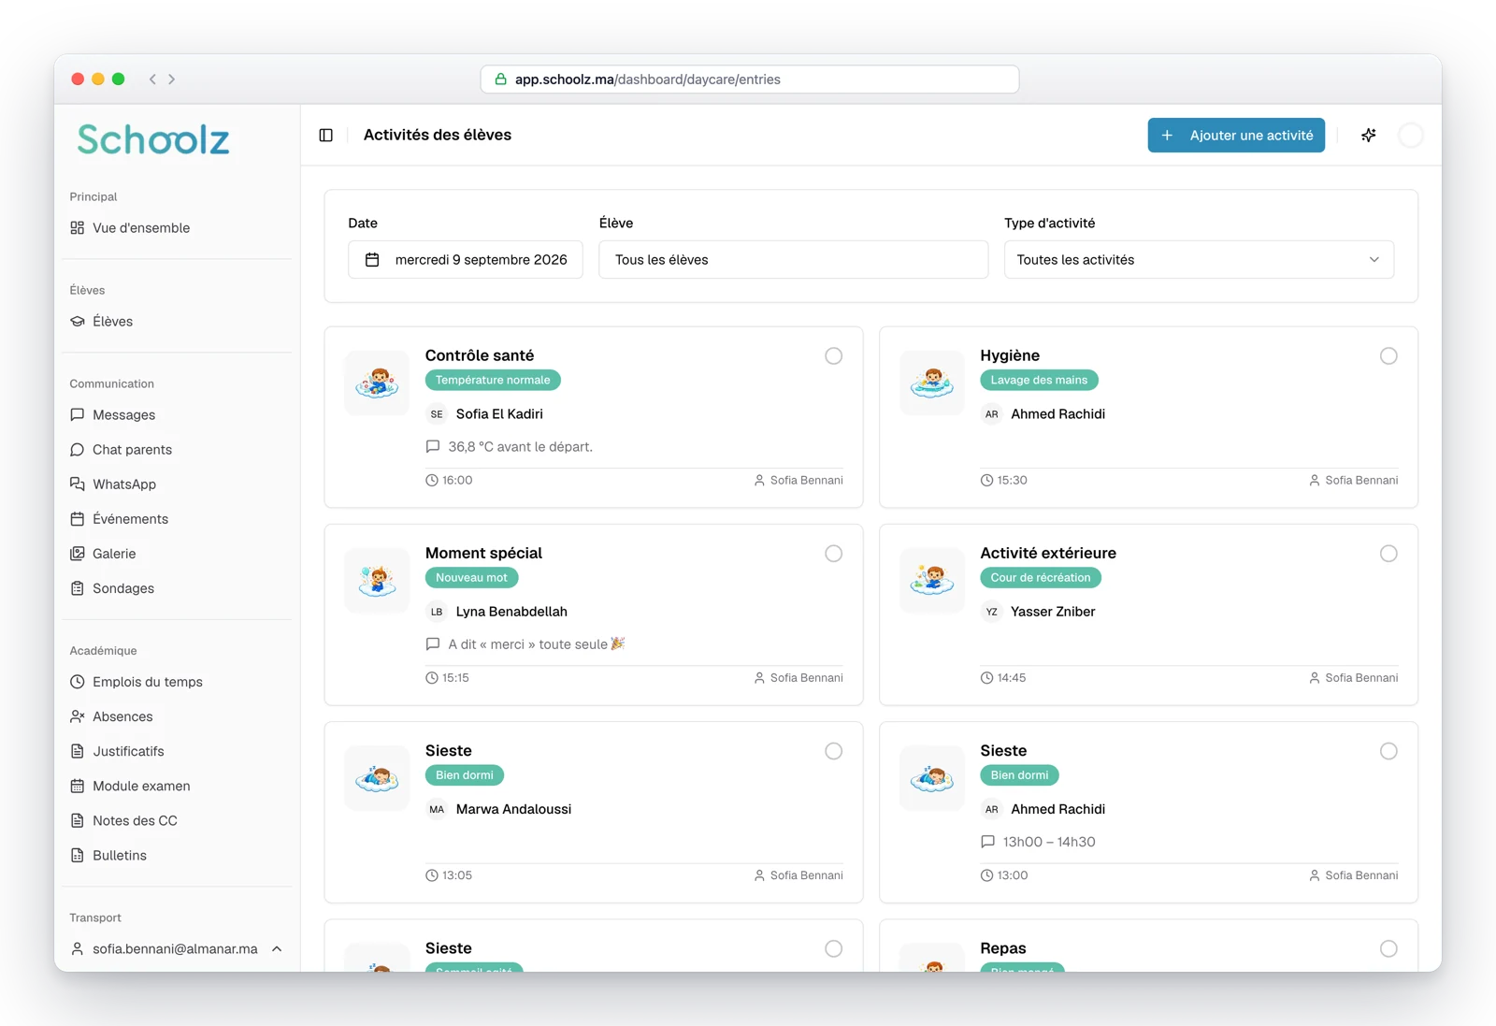Open the Tous les élèves selector
Viewport: 1496px width, 1026px height.
793,260
